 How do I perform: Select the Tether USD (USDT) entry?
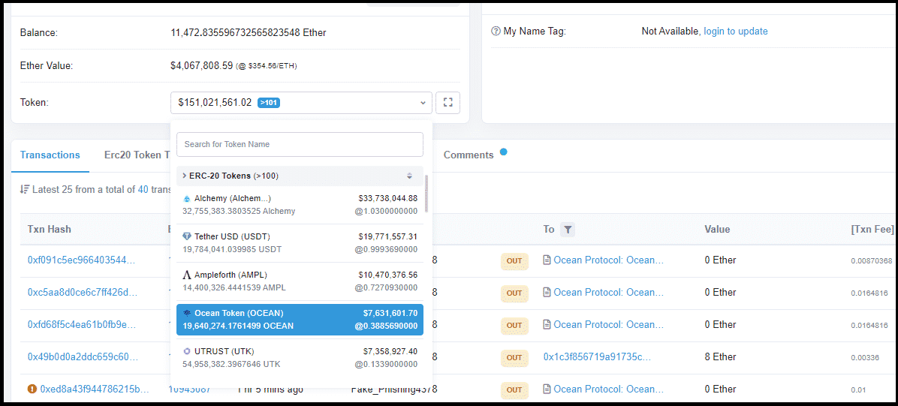[300, 243]
